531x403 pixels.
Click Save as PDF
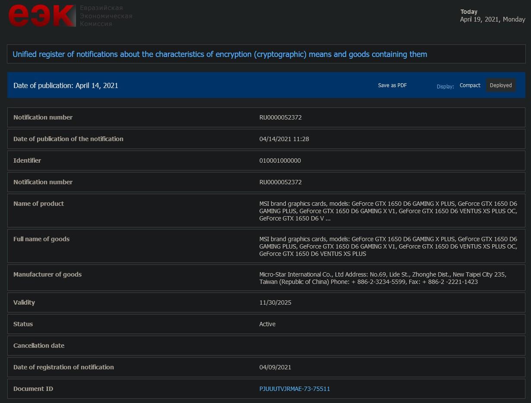coord(392,85)
